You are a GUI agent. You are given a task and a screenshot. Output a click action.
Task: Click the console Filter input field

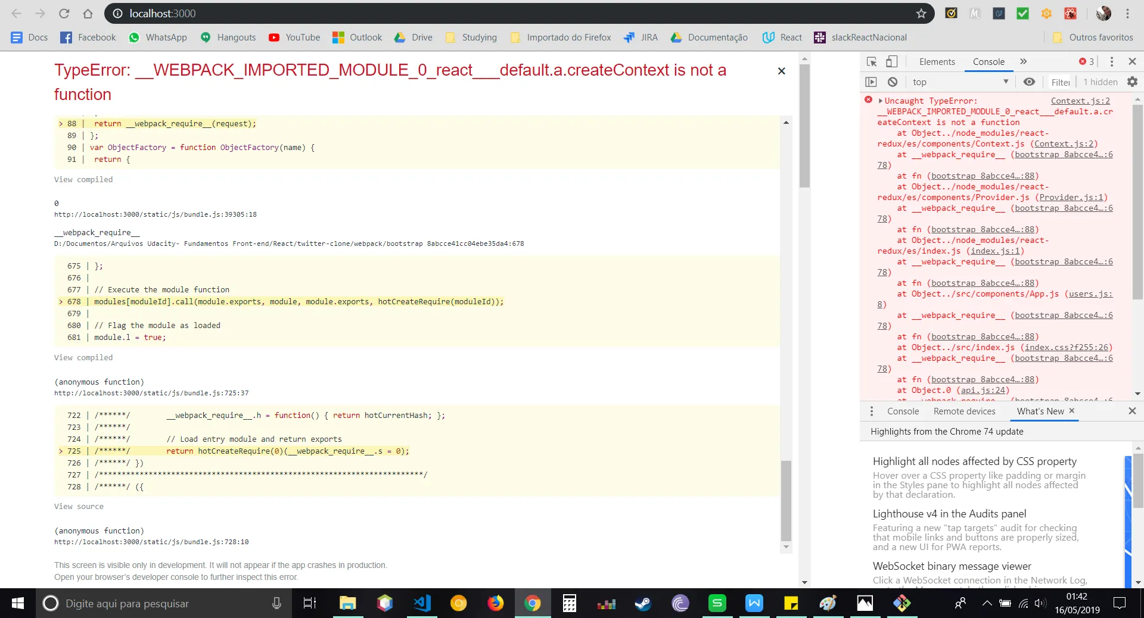tap(1061, 82)
